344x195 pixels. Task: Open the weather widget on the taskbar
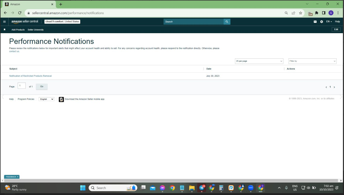16,188
